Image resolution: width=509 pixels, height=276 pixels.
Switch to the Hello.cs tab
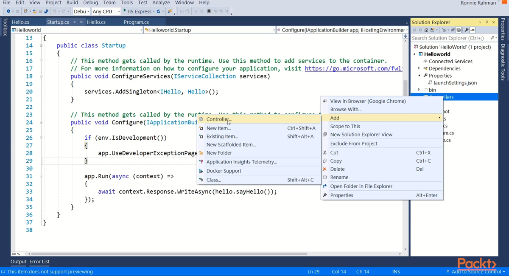pos(21,22)
